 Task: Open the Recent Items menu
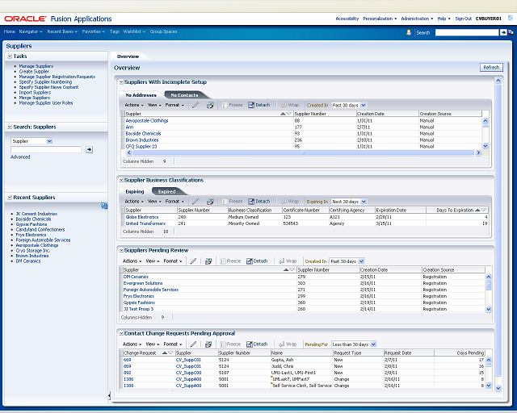[62, 31]
